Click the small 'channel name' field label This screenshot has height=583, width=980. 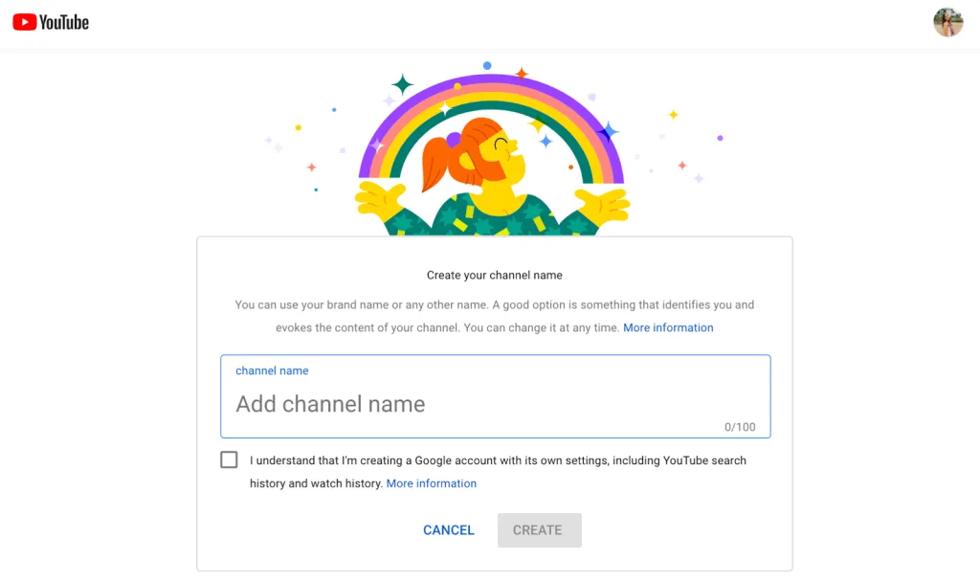[x=272, y=370]
